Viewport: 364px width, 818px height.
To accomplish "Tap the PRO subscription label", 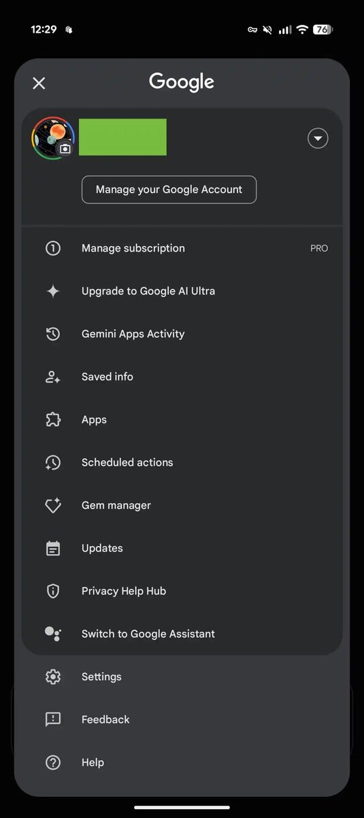I will point(319,248).
